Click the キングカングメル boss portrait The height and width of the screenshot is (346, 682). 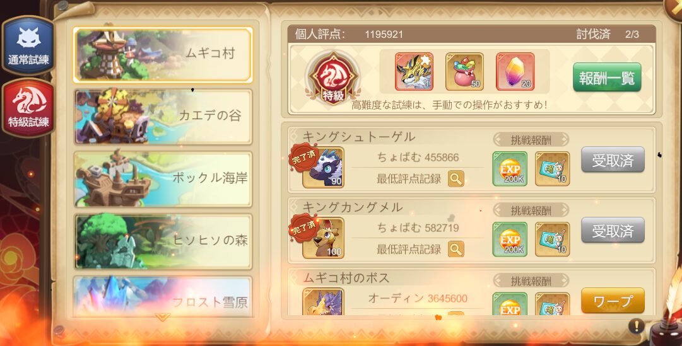(323, 238)
